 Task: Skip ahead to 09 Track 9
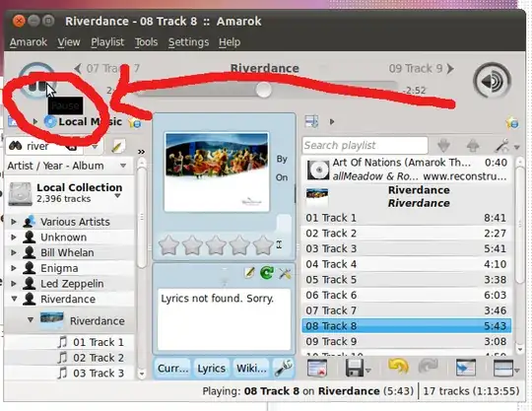[x=422, y=69]
